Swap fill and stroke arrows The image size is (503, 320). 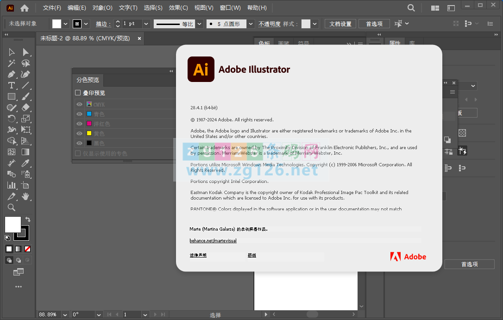28,220
